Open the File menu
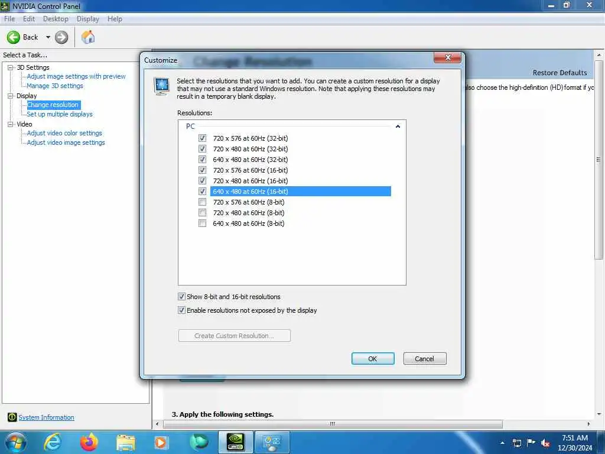Screen dimensions: 605x454 [9, 19]
